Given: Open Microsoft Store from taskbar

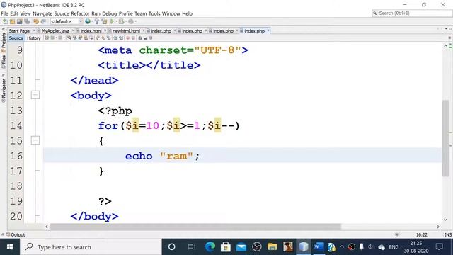Looking at the screenshot, I should coord(226,247).
